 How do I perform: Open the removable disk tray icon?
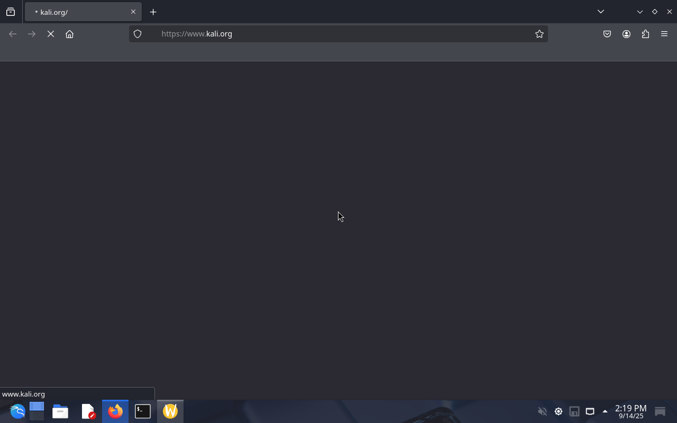coord(574,411)
